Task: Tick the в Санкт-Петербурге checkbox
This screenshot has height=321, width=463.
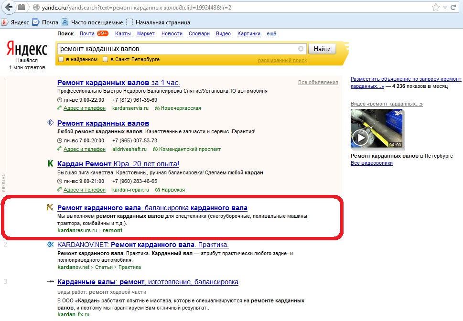Action: coord(106,59)
